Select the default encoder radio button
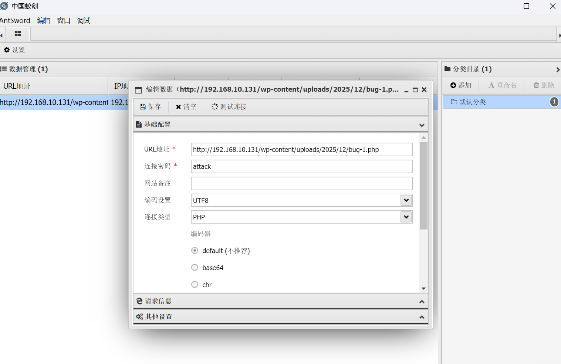The height and width of the screenshot is (364, 561). (195, 250)
